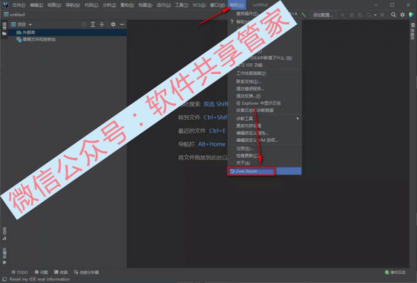Open the View (视图) menu
This screenshot has width=417, height=283.
point(54,5)
